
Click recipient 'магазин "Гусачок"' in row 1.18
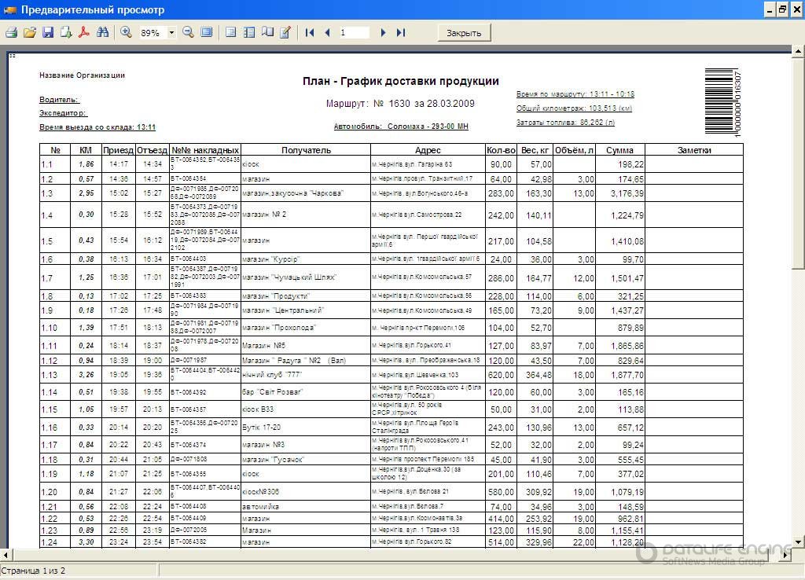click(273, 460)
